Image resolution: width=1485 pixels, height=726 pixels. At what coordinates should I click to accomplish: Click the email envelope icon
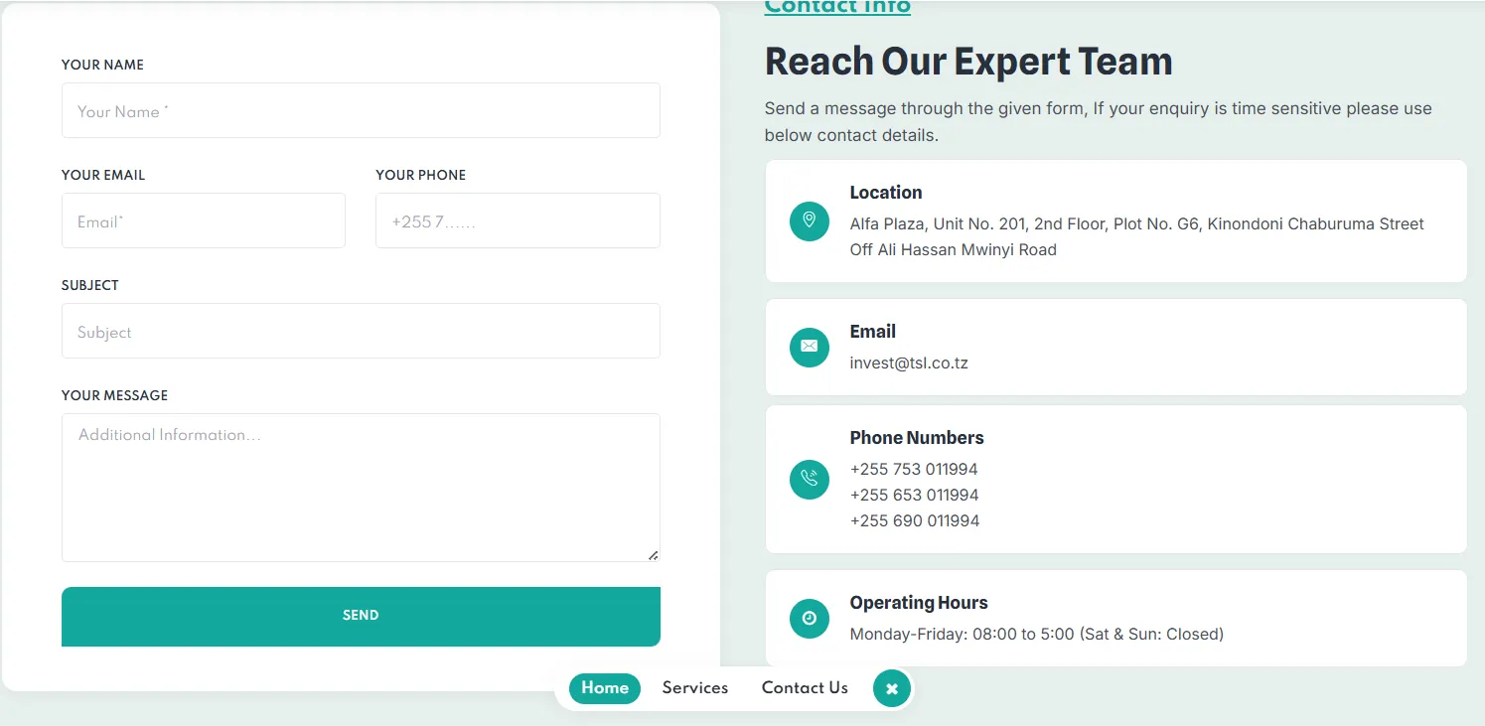point(809,347)
